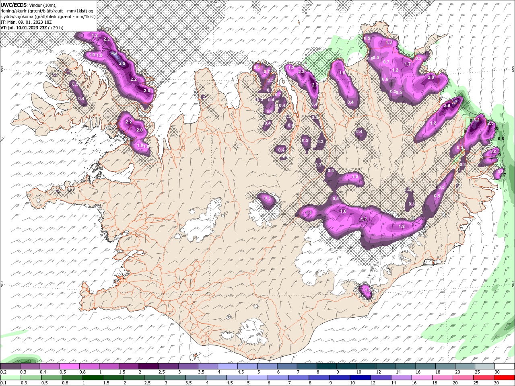The image size is (515, 386).
Task: Click the 'VT: þri. 10.01.2023 23Z' valid time
Action: tap(24, 28)
